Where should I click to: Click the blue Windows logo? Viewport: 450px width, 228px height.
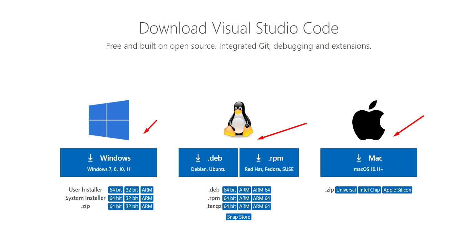click(109, 120)
